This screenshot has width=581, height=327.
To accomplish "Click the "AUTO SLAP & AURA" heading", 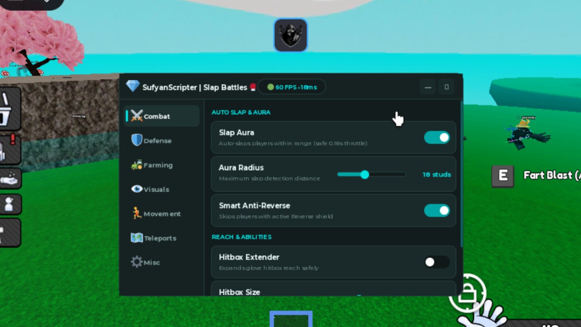I will click(x=241, y=112).
